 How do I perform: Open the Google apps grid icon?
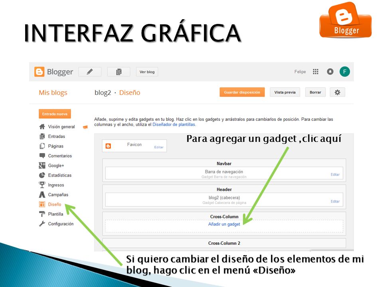316,71
